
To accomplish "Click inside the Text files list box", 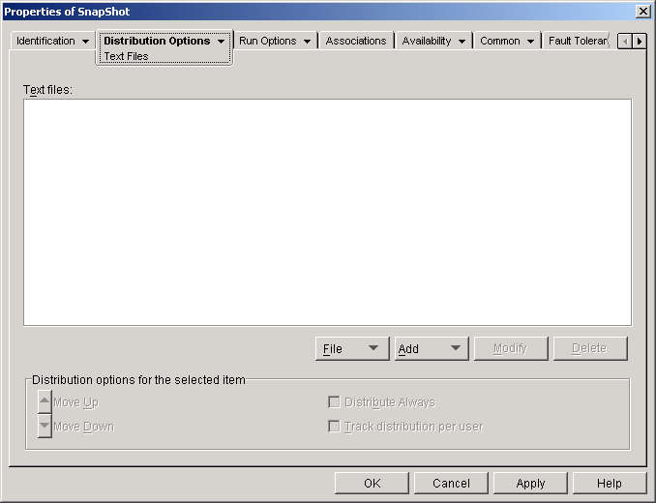I will pos(328,213).
